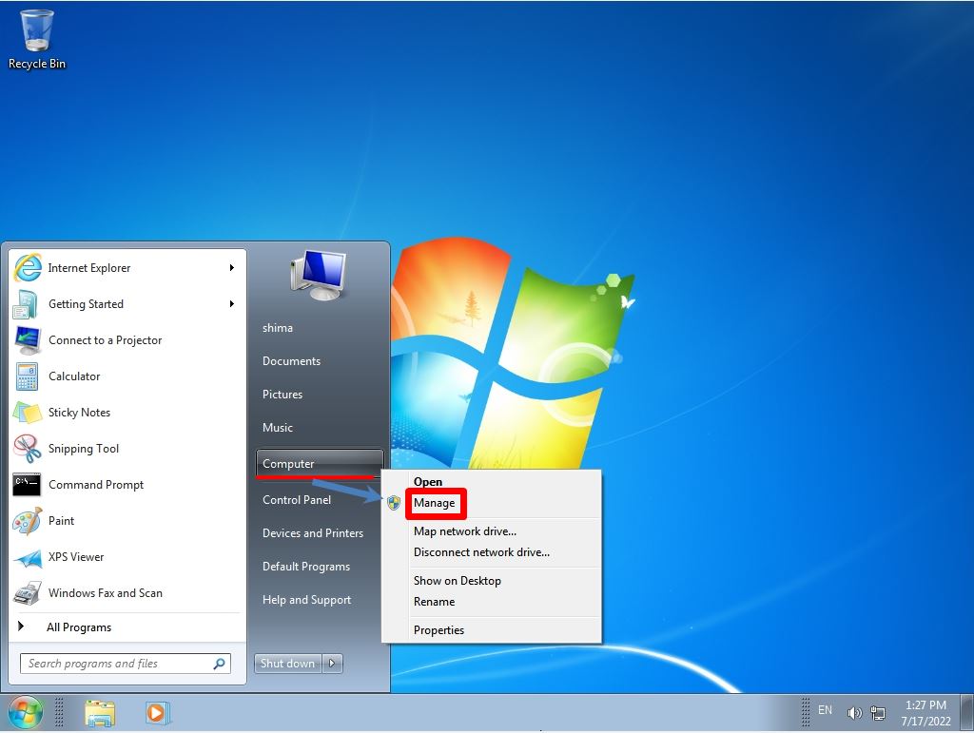974x733 pixels.
Task: Launch Windows Media Player from taskbar
Action: 157,712
